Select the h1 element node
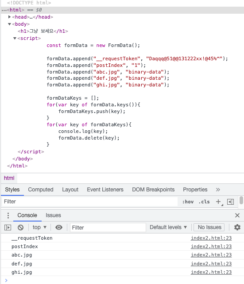 (43, 31)
